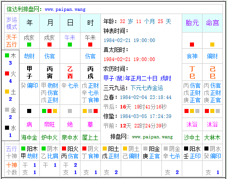The width and height of the screenshot is (227, 179).
Task: Click the 屋上土 nayin label
Action: pyautogui.click(x=90, y=137)
